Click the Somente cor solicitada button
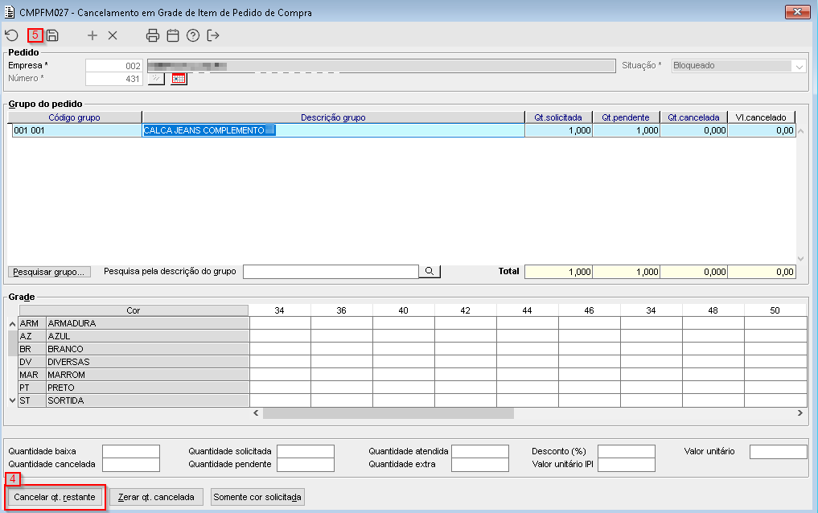The height and width of the screenshot is (513, 818). 257,497
